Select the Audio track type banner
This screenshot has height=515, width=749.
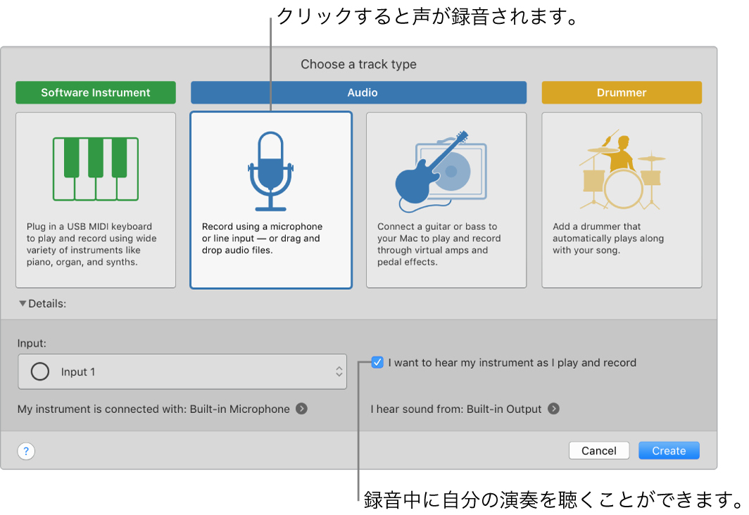pyautogui.click(x=358, y=92)
